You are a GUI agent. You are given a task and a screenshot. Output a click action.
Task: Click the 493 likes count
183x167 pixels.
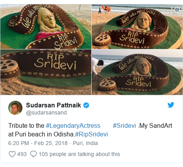tap(22, 154)
